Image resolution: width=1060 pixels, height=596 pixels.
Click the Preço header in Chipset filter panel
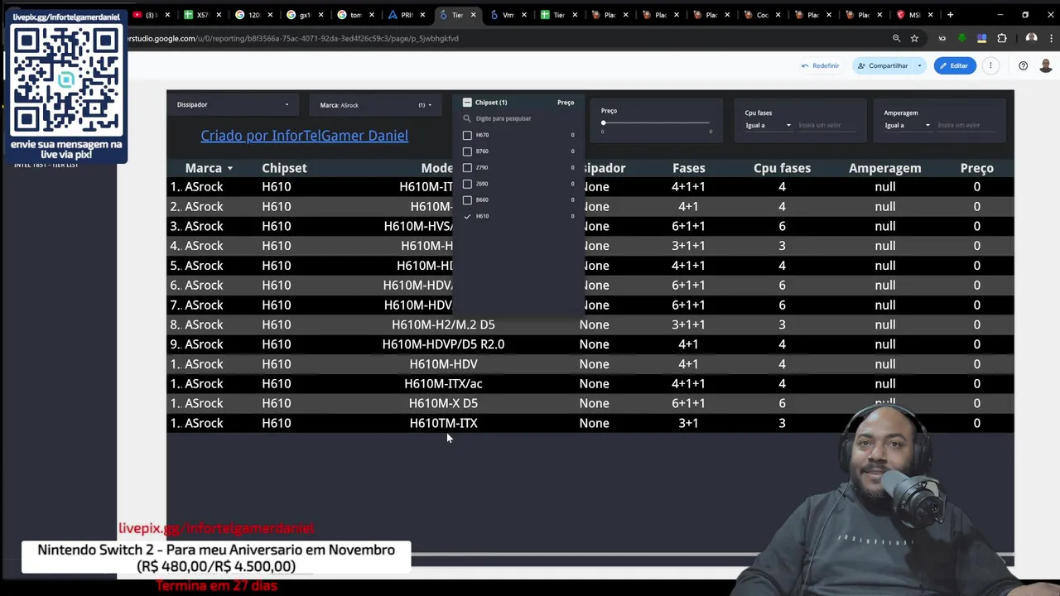pos(566,103)
